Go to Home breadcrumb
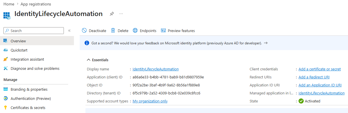This screenshot has height=113, width=348. pos(9,4)
